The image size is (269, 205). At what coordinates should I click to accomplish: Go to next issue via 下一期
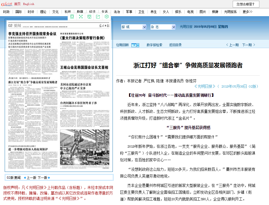pyautogui.click(x=249, y=45)
